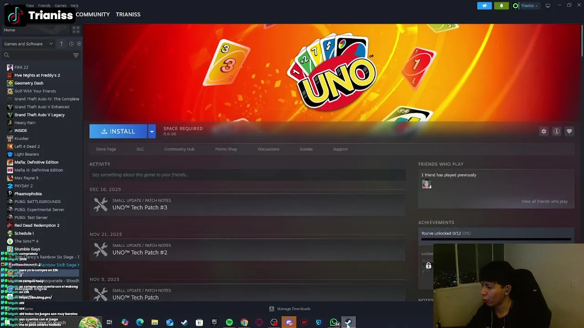This screenshot has height=328, width=584.
Task: Go to library Home
Action: (10, 30)
